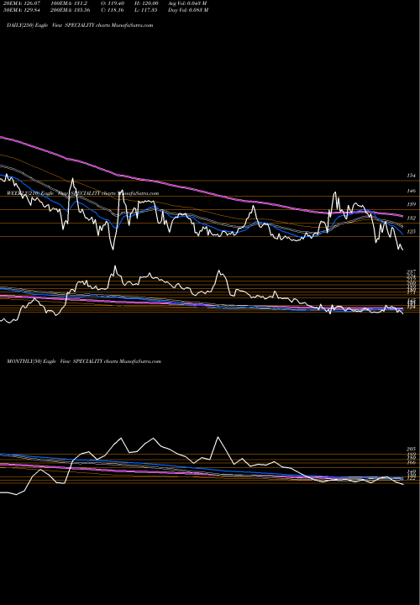Select the close price C: 118.16
This screenshot has height=605, width=420.
pos(113,10)
